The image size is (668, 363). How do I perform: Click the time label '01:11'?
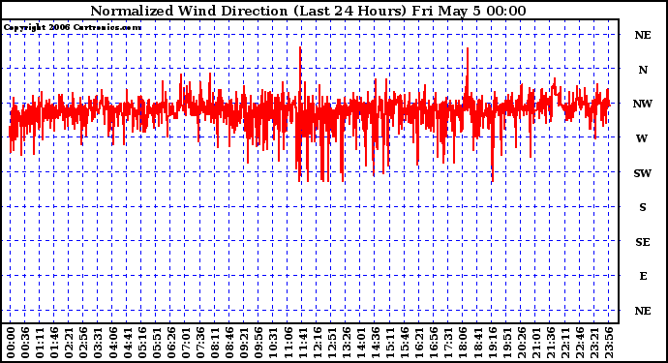[40, 343]
